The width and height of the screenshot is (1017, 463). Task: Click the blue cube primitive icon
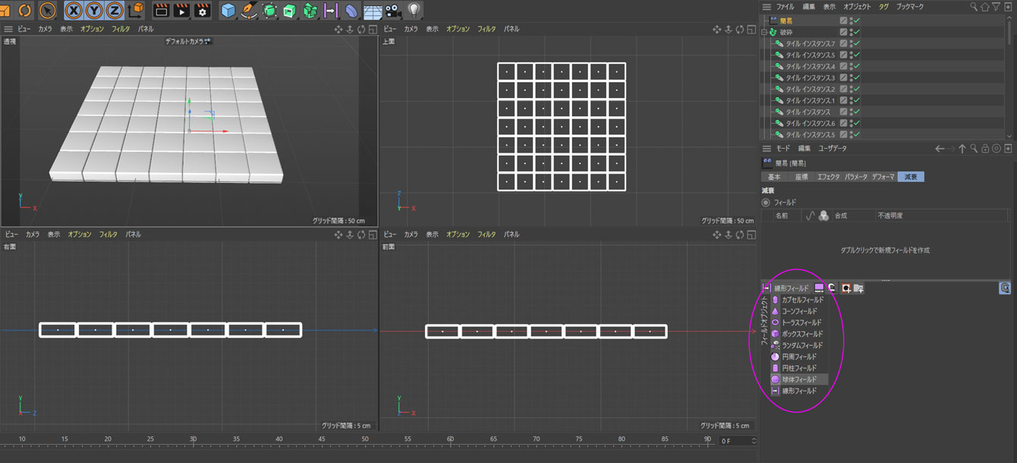tap(228, 11)
